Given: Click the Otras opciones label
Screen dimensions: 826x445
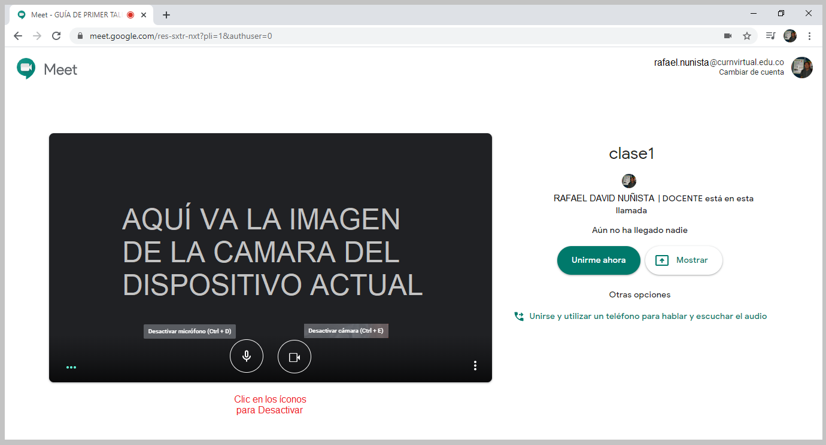Looking at the screenshot, I should pos(640,294).
